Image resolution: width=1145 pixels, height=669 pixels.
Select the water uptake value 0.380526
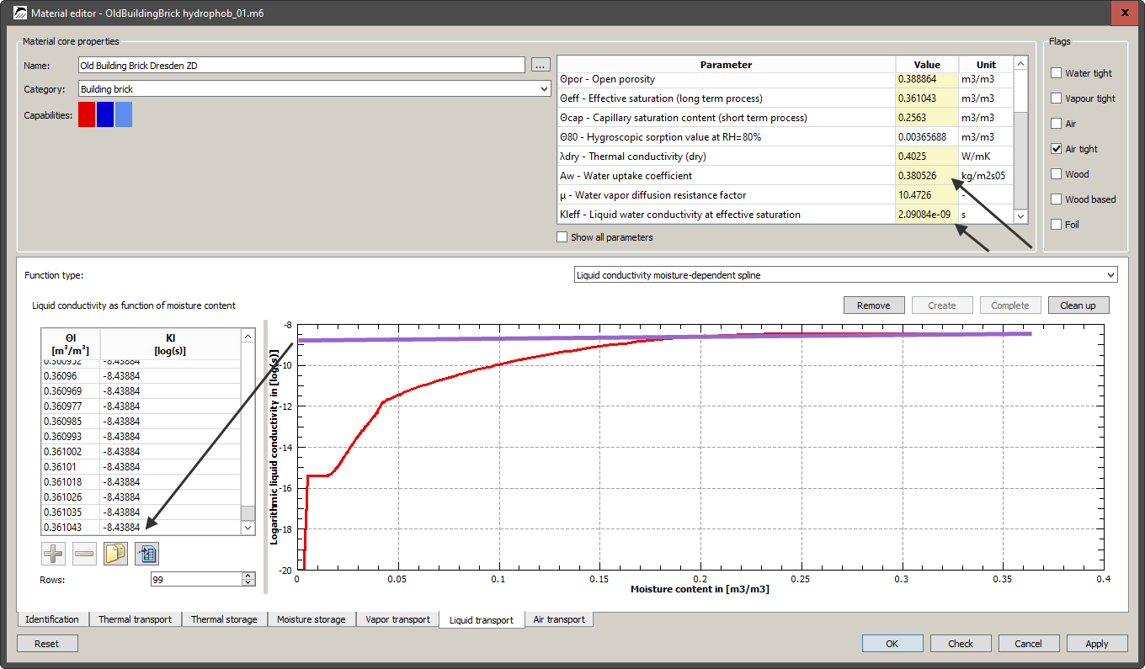pyautogui.click(x=926, y=176)
